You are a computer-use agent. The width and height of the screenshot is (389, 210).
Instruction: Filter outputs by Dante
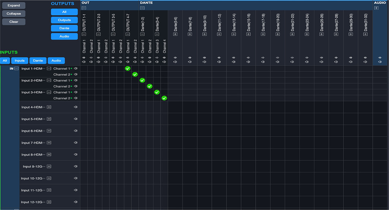tap(64, 28)
